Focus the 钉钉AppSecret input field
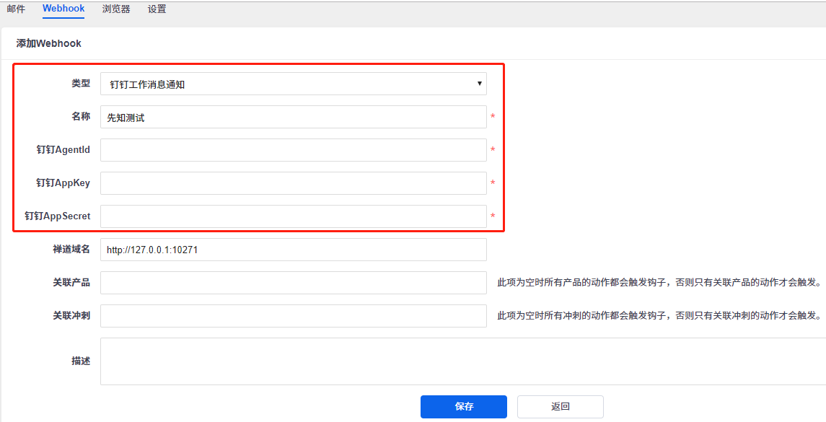826x422 pixels. (x=294, y=216)
